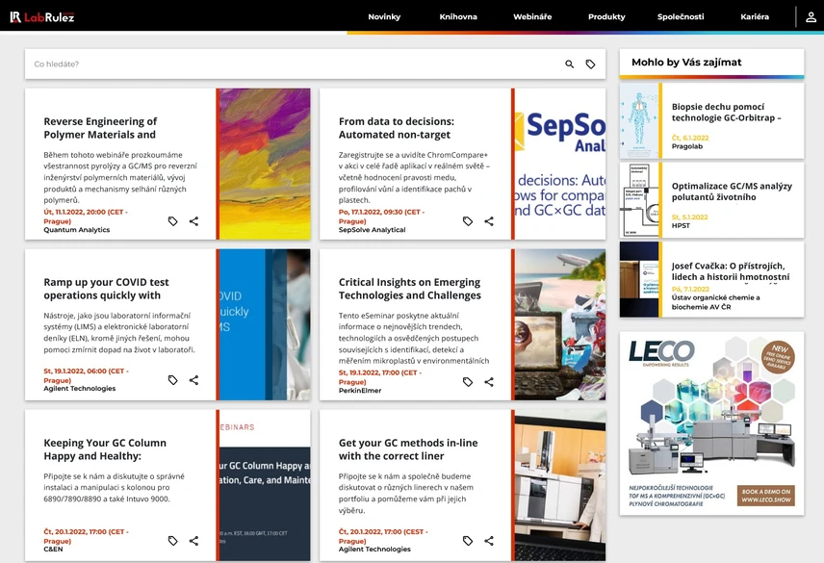Click tag icon on Get your GC methods card
The width and height of the screenshot is (824, 563).
click(468, 541)
